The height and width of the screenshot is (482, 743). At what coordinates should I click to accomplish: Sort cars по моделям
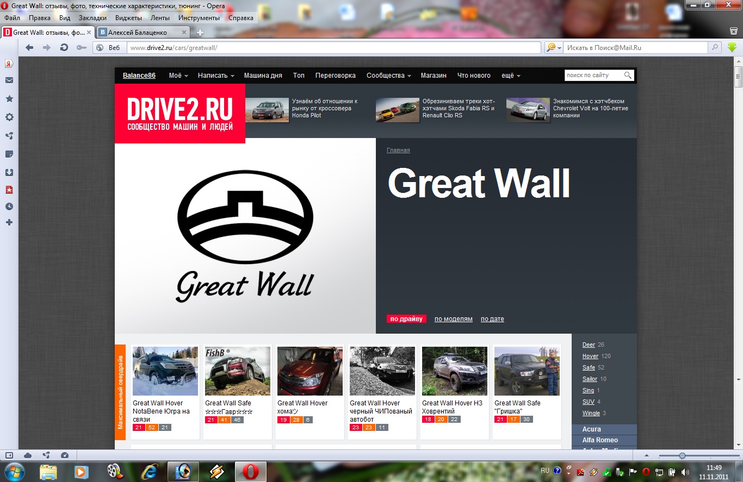tap(454, 319)
